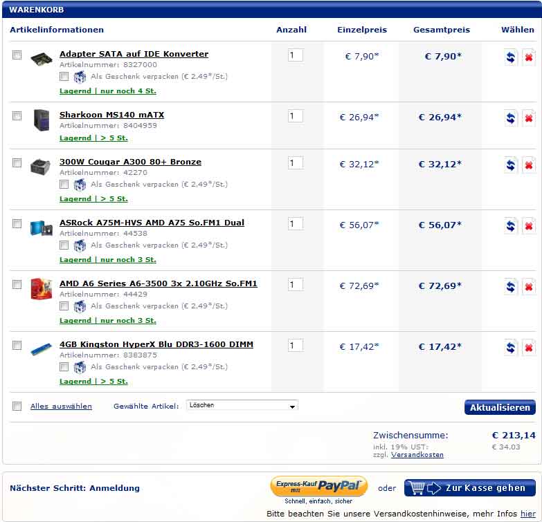542x522 pixels.
Task: Tick the Alles auswählen checkbox
Action: coord(17,406)
